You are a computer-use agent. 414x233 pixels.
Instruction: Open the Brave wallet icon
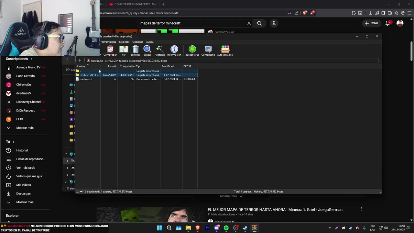coord(390,13)
